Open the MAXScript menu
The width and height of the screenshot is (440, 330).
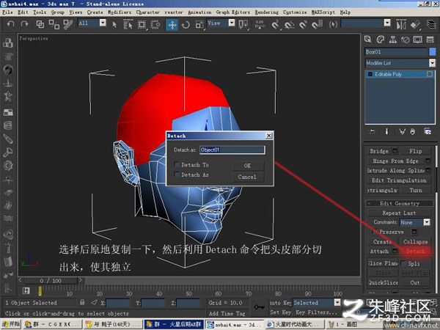click(323, 12)
